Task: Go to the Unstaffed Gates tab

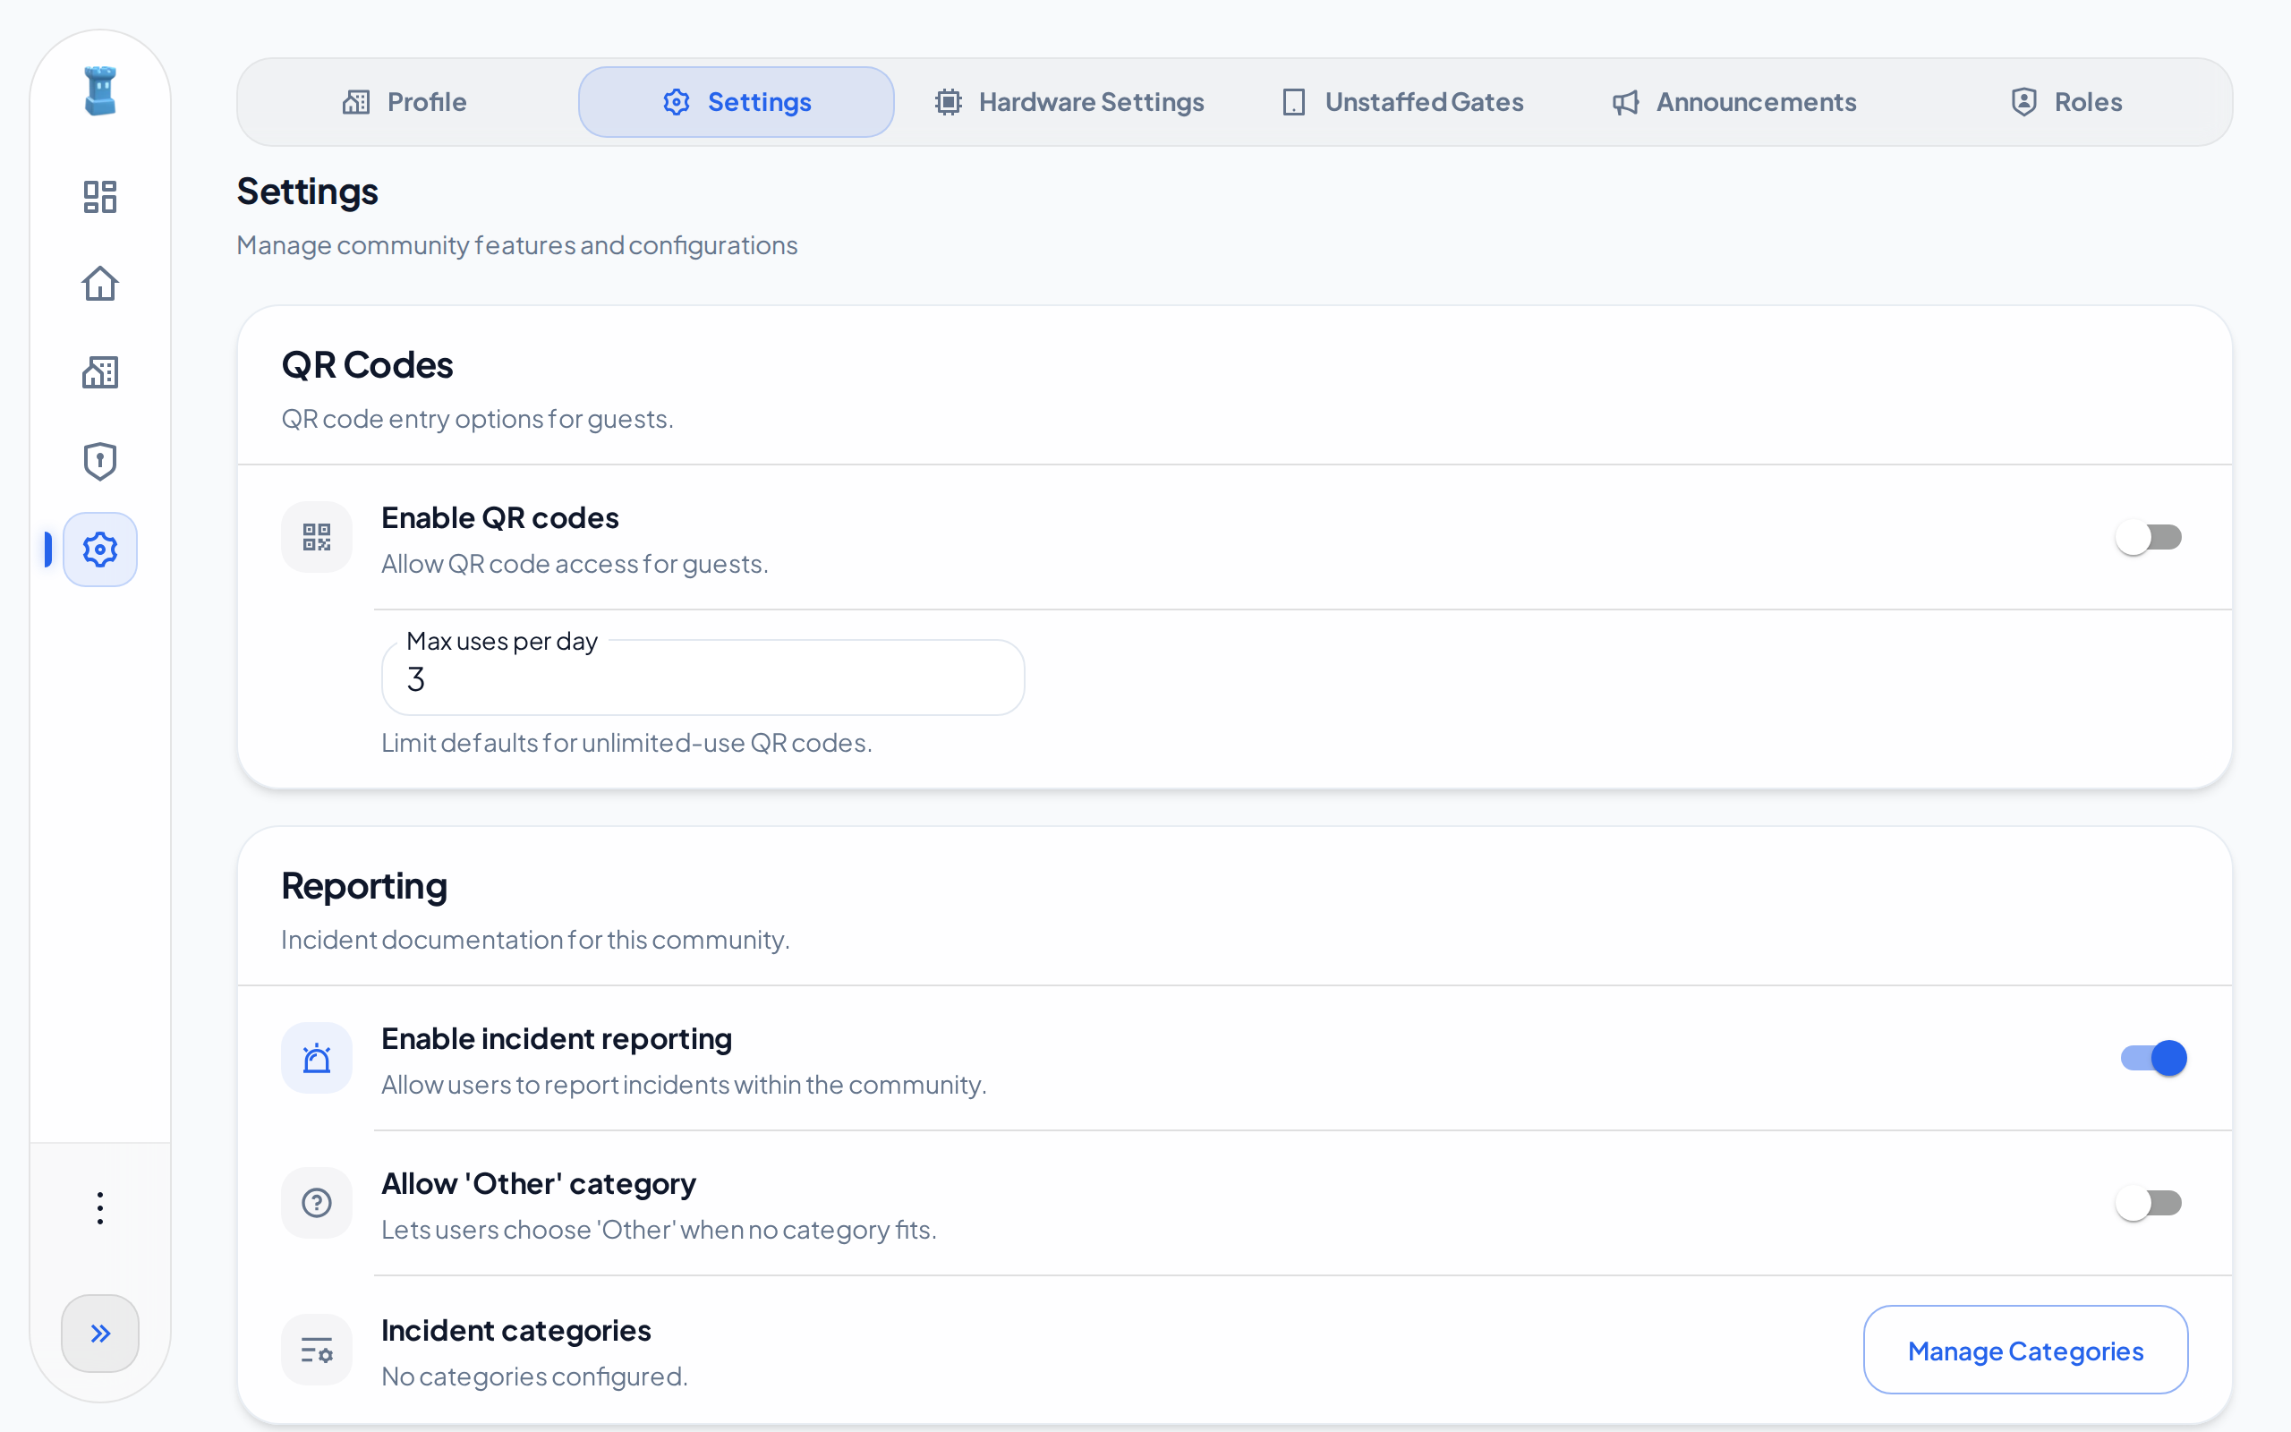Action: [x=1402, y=102]
